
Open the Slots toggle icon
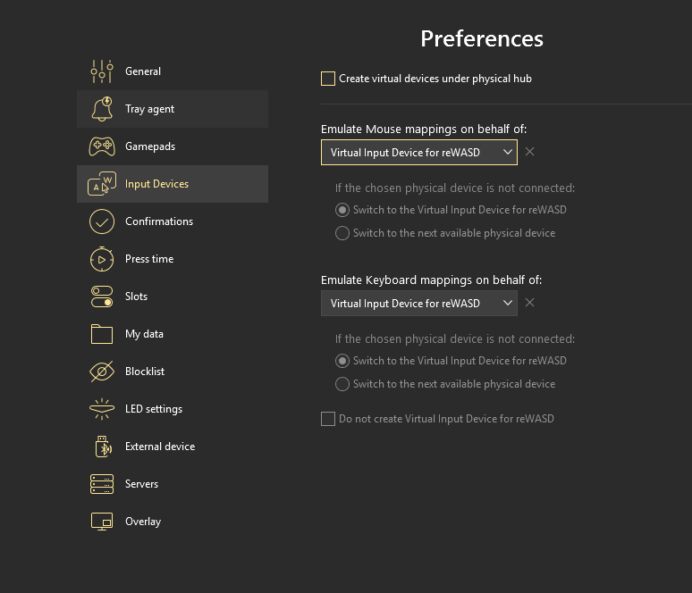102,296
